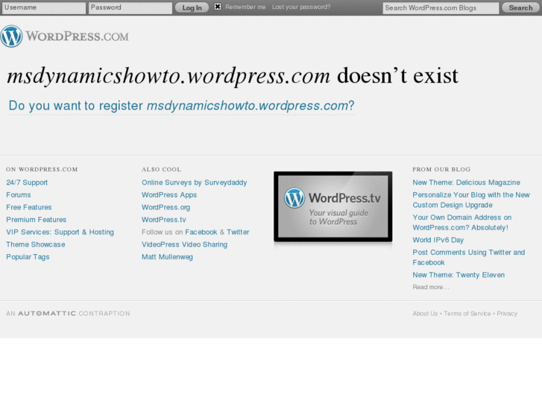542x406 pixels.
Task: Open Post Comments Using Twitter and Facebook
Action: coord(469,258)
